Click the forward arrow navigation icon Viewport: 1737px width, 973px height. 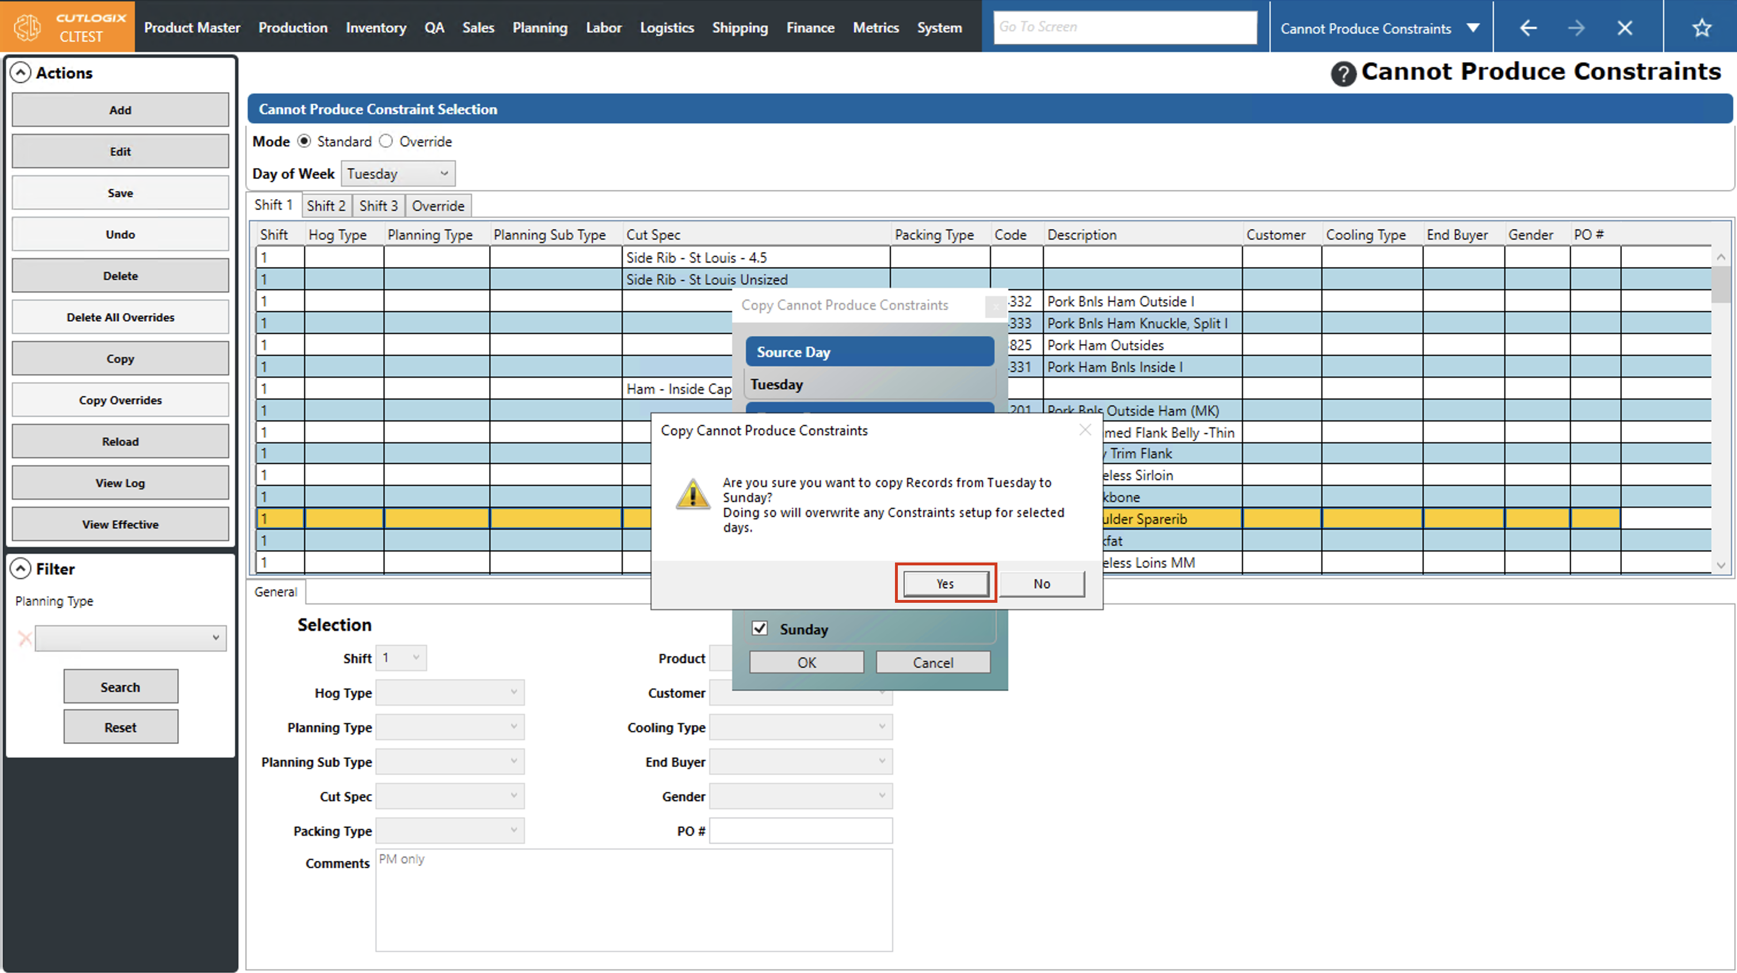1576,28
